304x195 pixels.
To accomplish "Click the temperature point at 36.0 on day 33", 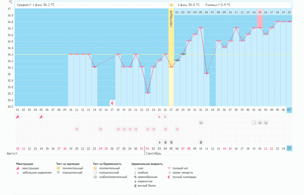I will click(206, 73).
